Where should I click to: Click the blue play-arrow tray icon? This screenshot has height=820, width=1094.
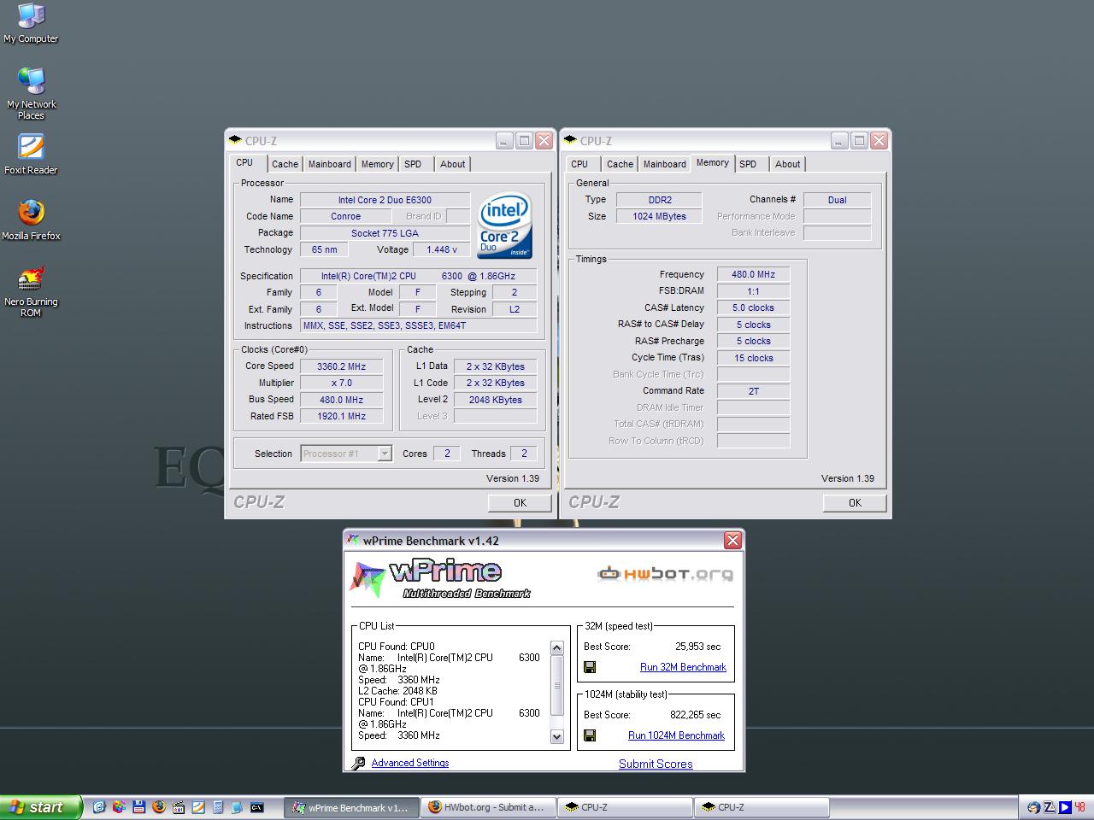click(x=1065, y=807)
